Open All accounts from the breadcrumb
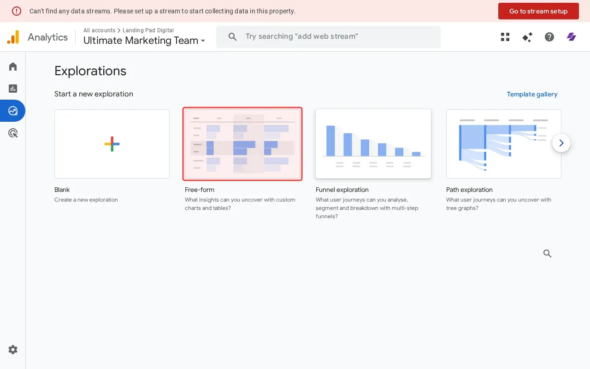The width and height of the screenshot is (590, 369). tap(99, 30)
